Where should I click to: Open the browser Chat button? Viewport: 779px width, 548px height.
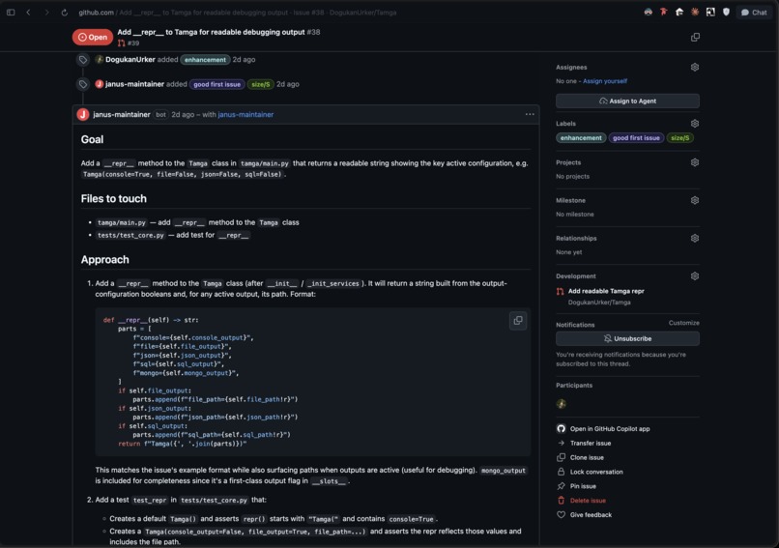754,13
